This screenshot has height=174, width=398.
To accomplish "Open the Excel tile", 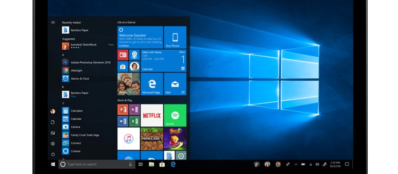I will click(134, 121).
